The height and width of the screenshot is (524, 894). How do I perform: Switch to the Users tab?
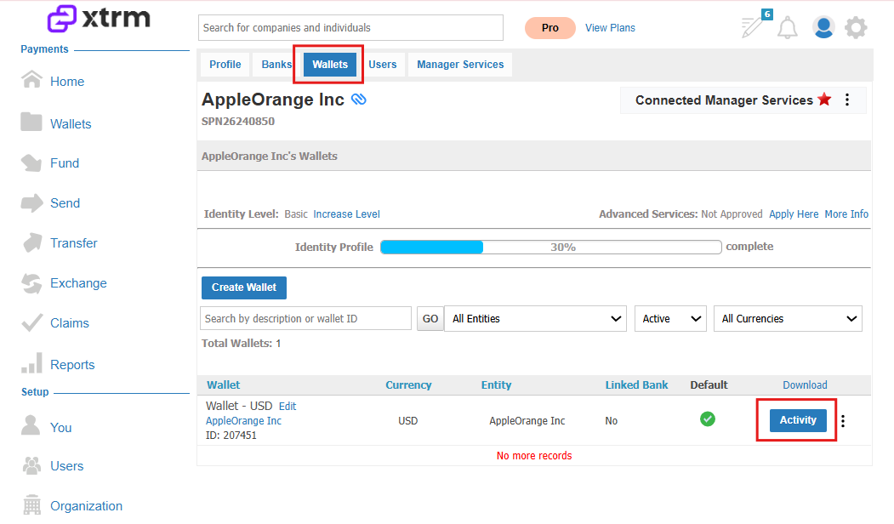point(383,65)
